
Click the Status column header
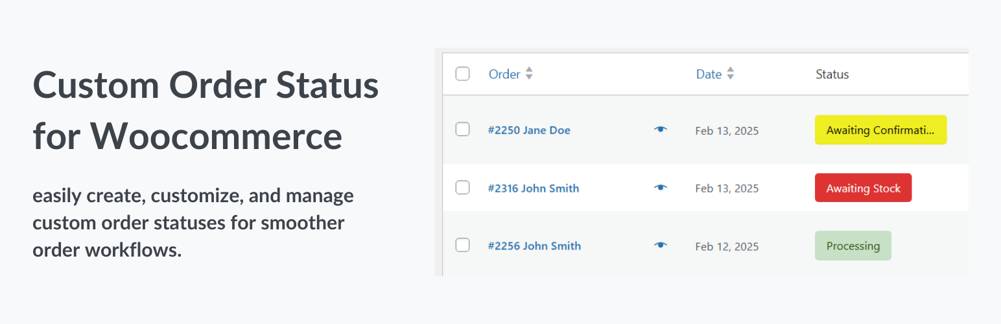click(832, 74)
